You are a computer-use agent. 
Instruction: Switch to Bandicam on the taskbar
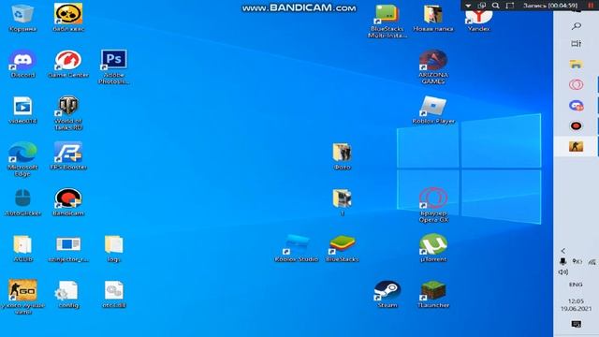[577, 125]
